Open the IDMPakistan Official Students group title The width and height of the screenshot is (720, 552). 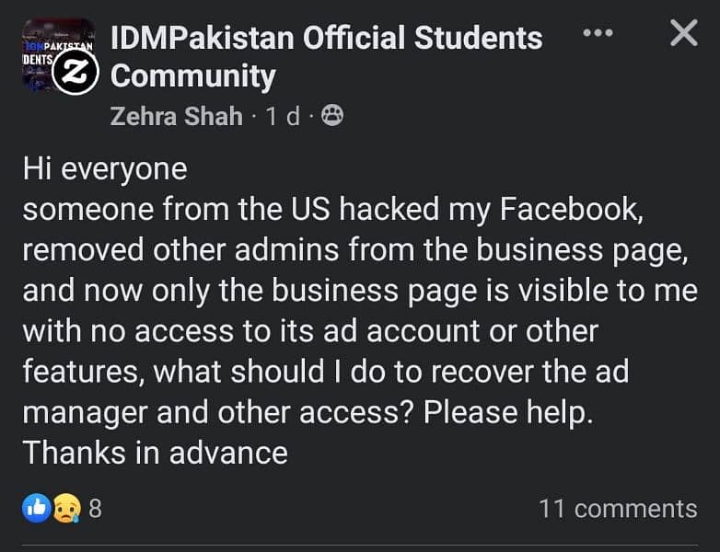pos(326,38)
